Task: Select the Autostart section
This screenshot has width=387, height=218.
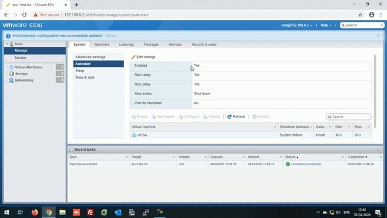Action: click(x=99, y=64)
